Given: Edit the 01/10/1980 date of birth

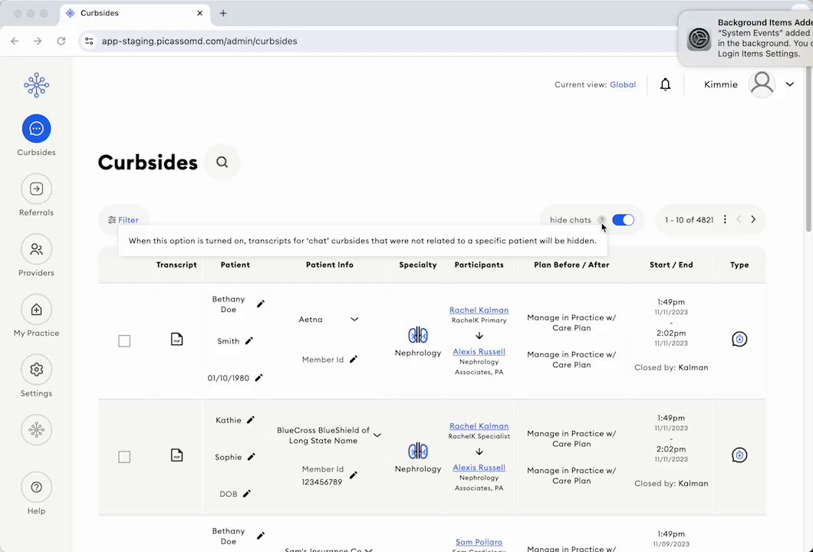Looking at the screenshot, I should pos(258,378).
